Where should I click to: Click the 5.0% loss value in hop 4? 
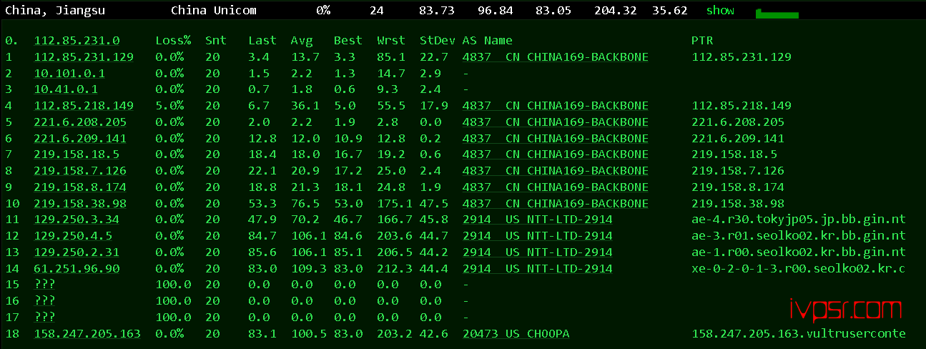[x=169, y=106]
